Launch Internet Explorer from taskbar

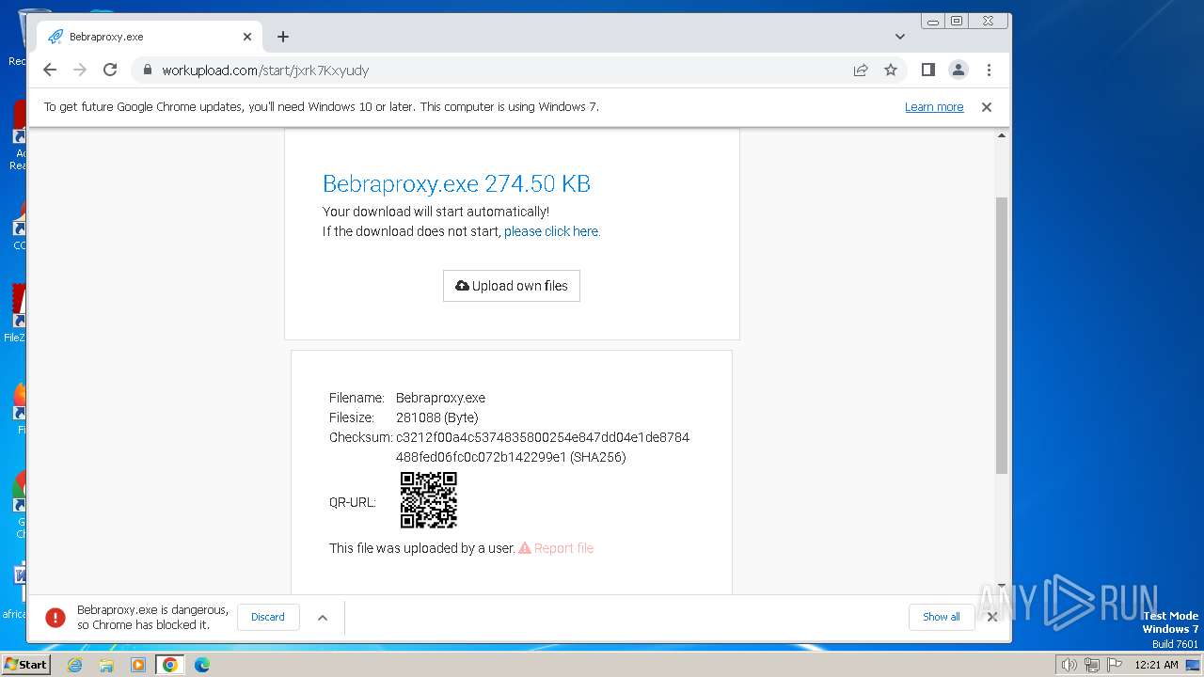(75, 665)
